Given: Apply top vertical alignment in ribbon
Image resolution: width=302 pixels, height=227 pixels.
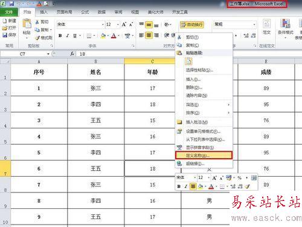Looking at the screenshot, I should coord(141,24).
